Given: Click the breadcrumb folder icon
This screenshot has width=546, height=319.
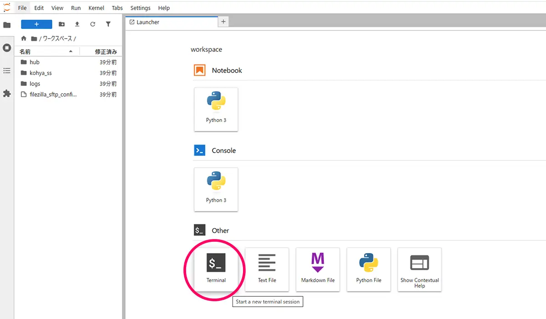Looking at the screenshot, I should [x=34, y=39].
